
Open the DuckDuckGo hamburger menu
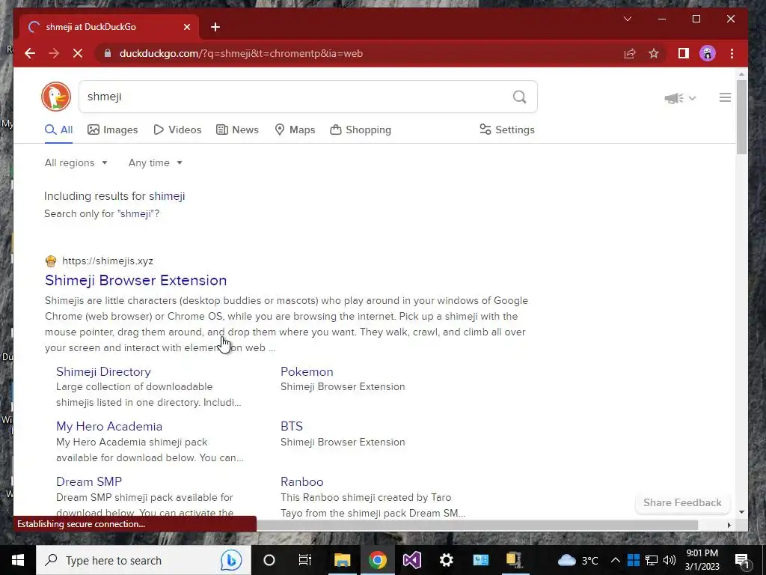point(725,98)
